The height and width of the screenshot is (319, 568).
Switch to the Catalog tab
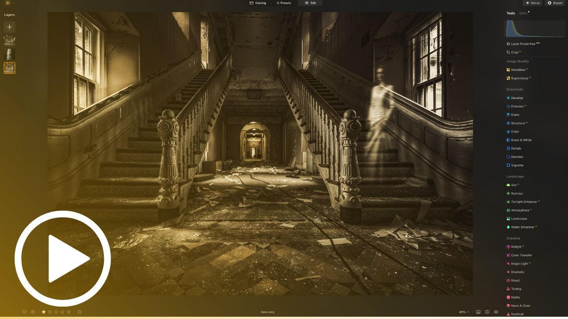coord(259,3)
